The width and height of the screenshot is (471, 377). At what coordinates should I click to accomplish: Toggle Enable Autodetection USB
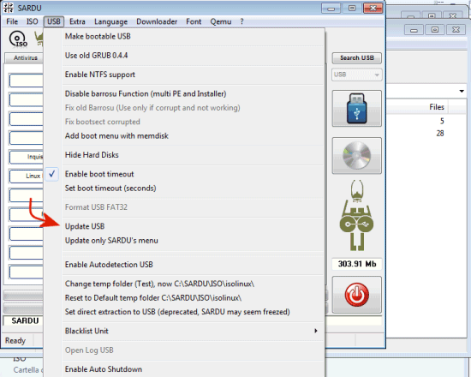[x=109, y=265]
